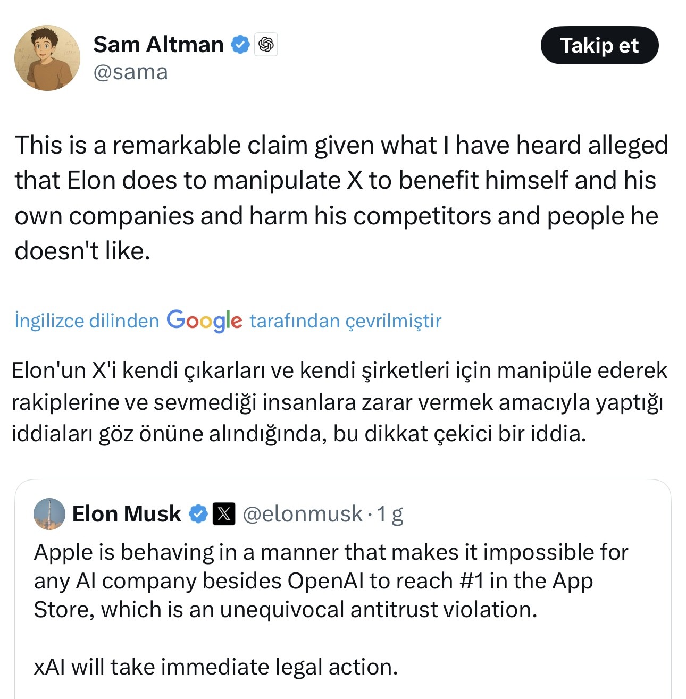Click the Sam Altman display name
Image resolution: width=686 pixels, height=699 pixels.
click(158, 45)
